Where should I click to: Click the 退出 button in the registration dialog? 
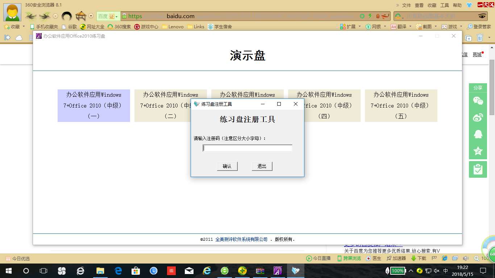[x=262, y=166]
